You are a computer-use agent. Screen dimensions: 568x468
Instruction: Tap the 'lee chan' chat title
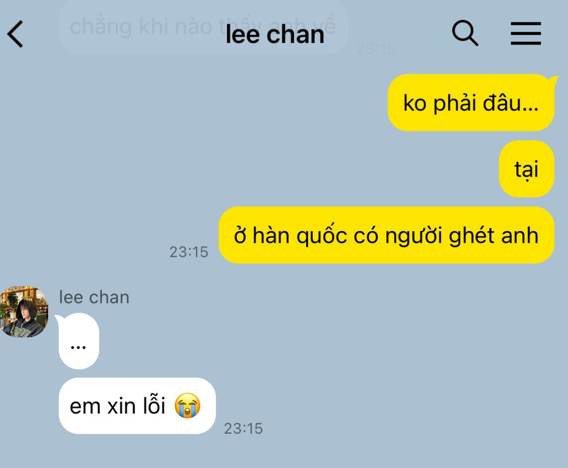275,34
